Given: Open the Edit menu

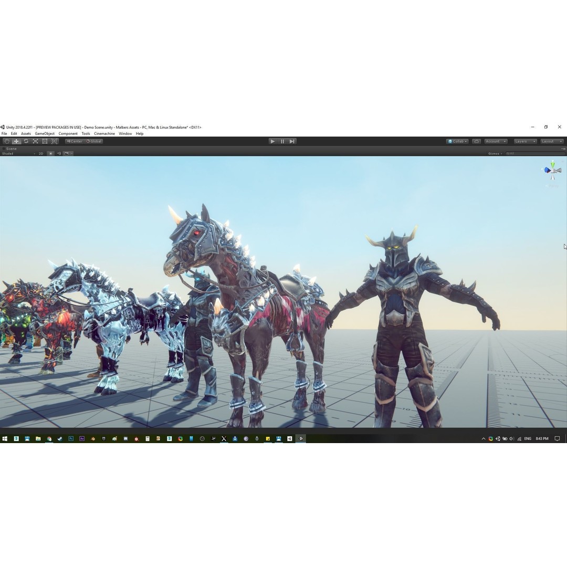Looking at the screenshot, I should pos(14,134).
